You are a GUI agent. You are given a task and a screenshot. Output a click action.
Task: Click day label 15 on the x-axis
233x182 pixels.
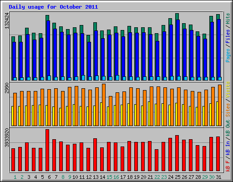(x=109, y=177)
